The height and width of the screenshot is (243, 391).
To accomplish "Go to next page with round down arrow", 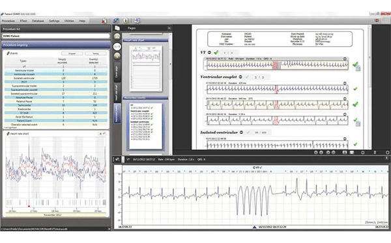I will coord(117,56).
